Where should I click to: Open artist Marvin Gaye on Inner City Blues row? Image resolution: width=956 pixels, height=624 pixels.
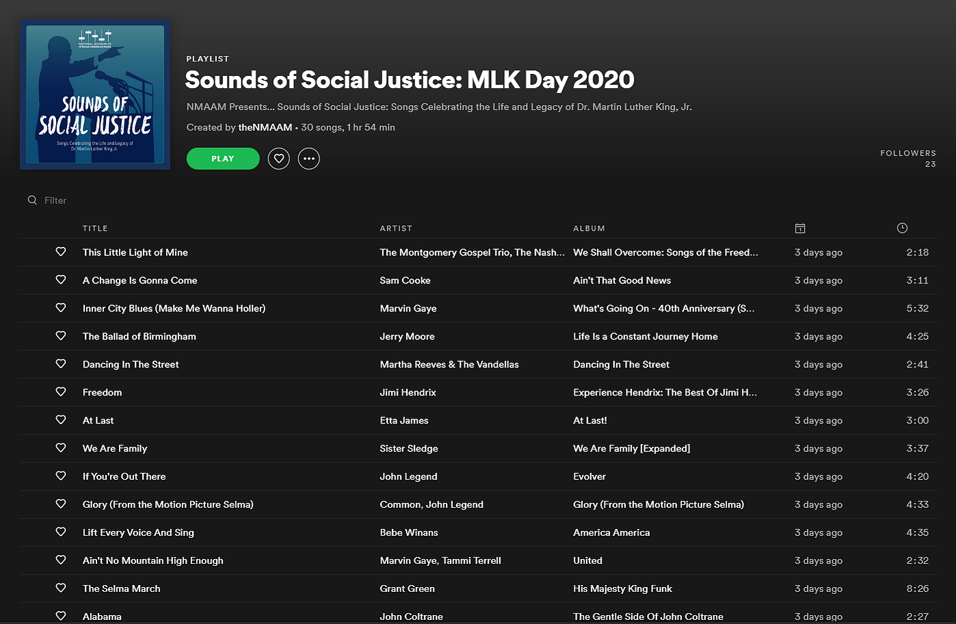click(408, 309)
